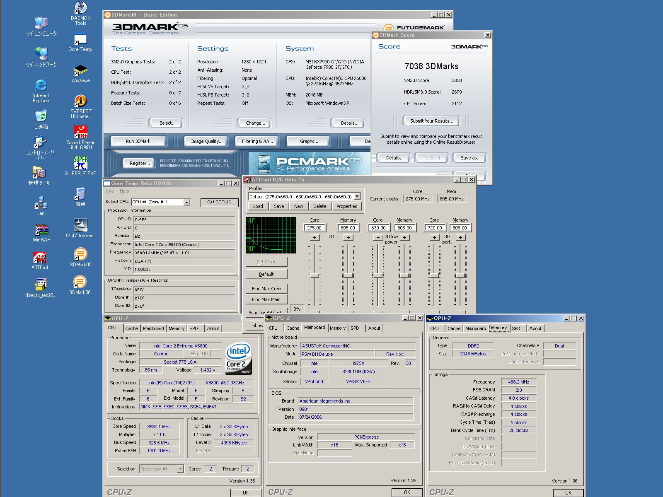Click Submit Your Results button
The height and width of the screenshot is (497, 663).
pos(431,121)
